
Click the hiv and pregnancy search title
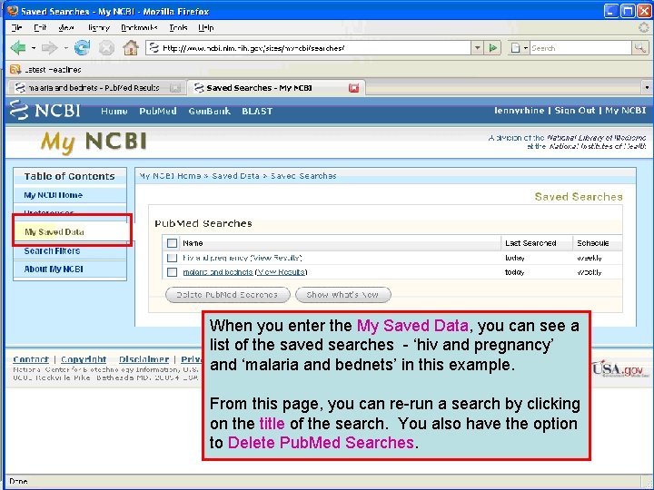pyautogui.click(x=215, y=258)
